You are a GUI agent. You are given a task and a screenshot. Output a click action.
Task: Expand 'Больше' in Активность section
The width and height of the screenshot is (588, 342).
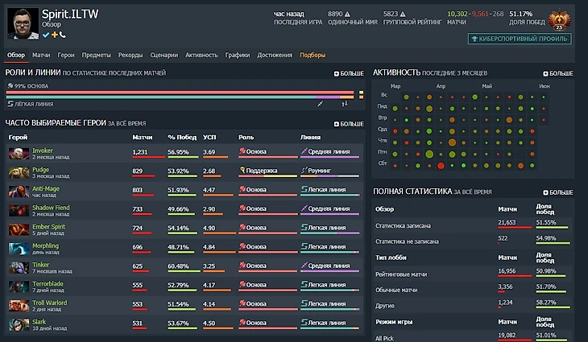coord(558,73)
